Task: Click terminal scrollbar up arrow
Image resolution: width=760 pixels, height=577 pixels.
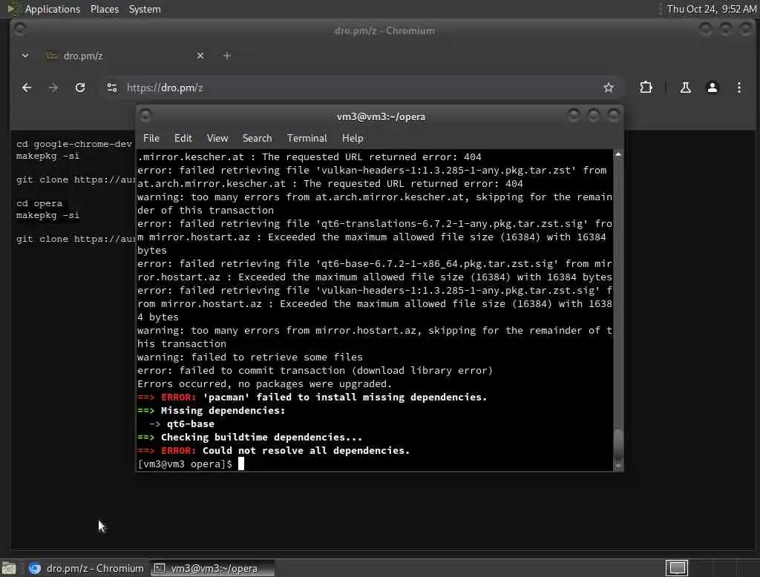Action: pyautogui.click(x=618, y=154)
